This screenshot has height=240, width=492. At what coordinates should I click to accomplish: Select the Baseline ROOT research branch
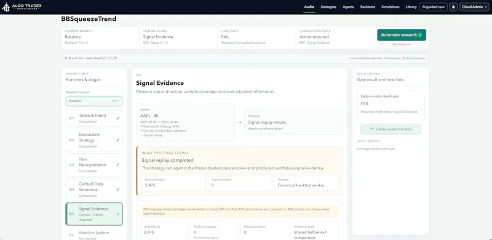(94, 101)
